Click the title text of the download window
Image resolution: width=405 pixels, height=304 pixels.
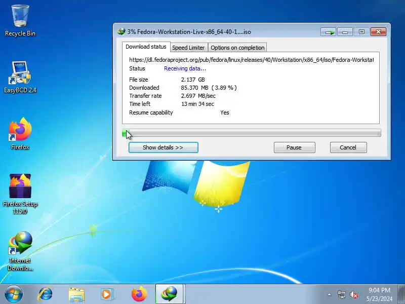[189, 32]
